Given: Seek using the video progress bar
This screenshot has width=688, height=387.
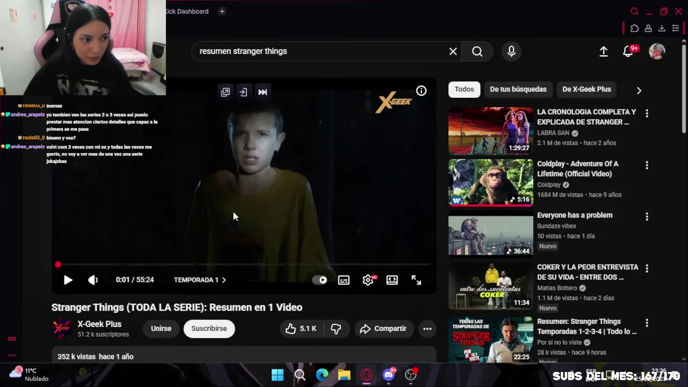Looking at the screenshot, I should point(243,264).
